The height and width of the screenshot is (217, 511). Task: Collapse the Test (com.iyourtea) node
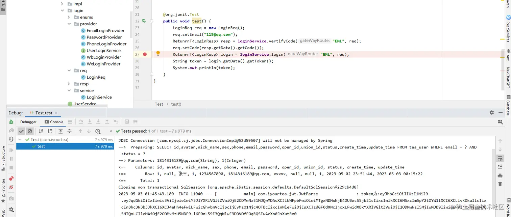point(20,139)
